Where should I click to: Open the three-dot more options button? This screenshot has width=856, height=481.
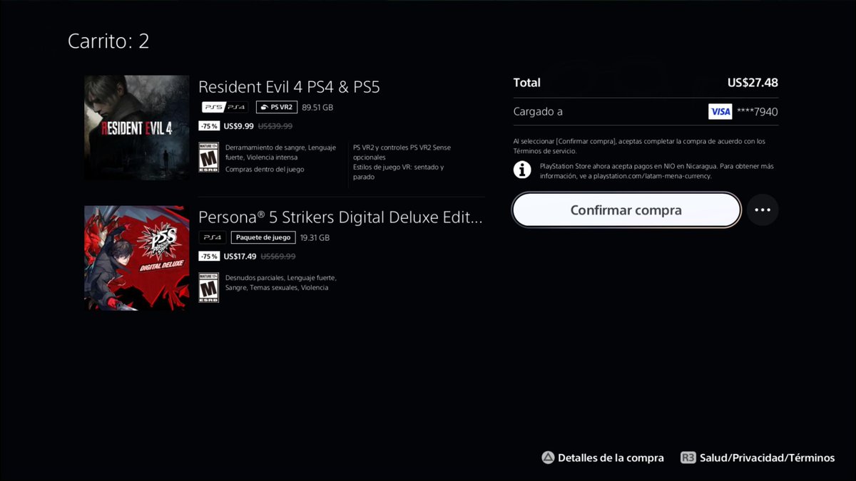(x=763, y=210)
